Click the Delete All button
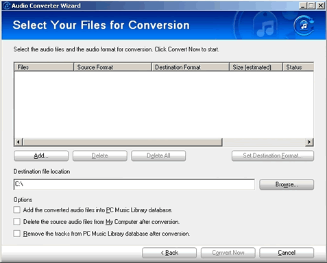 [x=158, y=155]
